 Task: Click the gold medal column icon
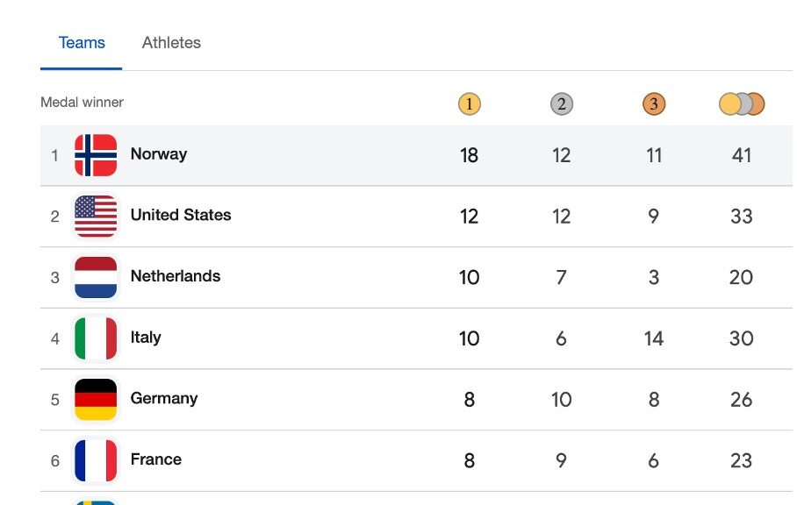coord(470,105)
